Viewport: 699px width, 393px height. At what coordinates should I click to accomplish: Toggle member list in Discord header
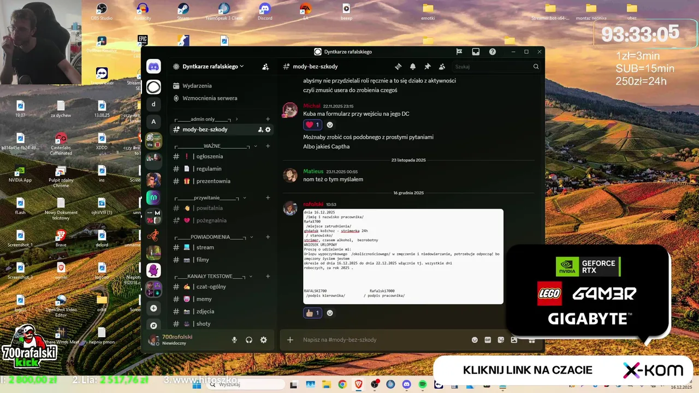[442, 67]
